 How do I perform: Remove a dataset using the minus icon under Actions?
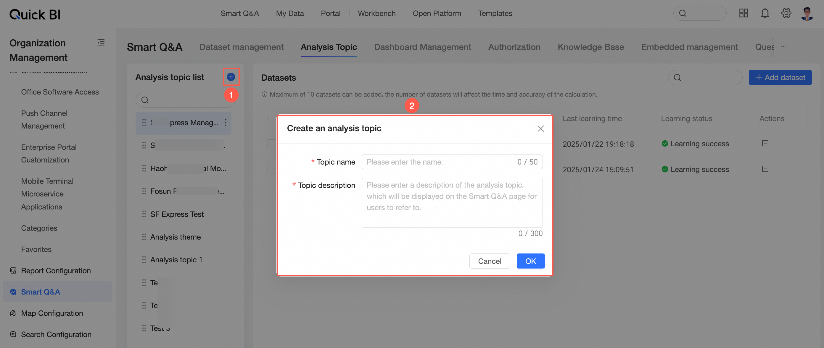click(765, 143)
